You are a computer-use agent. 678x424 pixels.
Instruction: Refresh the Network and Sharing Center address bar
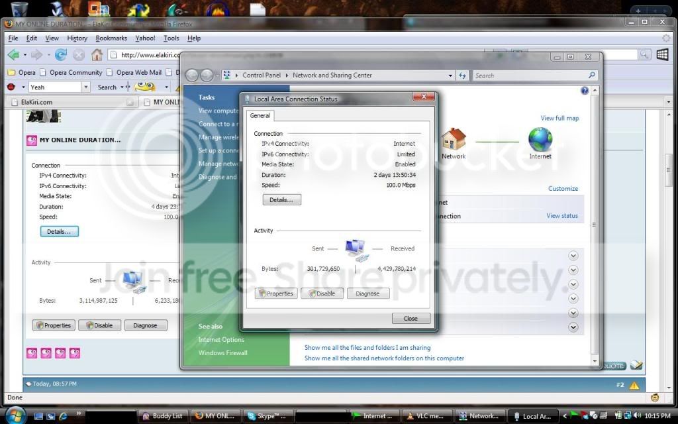pos(462,76)
